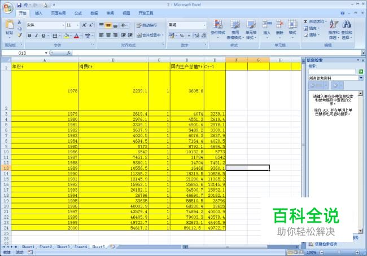
Task: Center text horizontally in cell
Action: point(108,36)
